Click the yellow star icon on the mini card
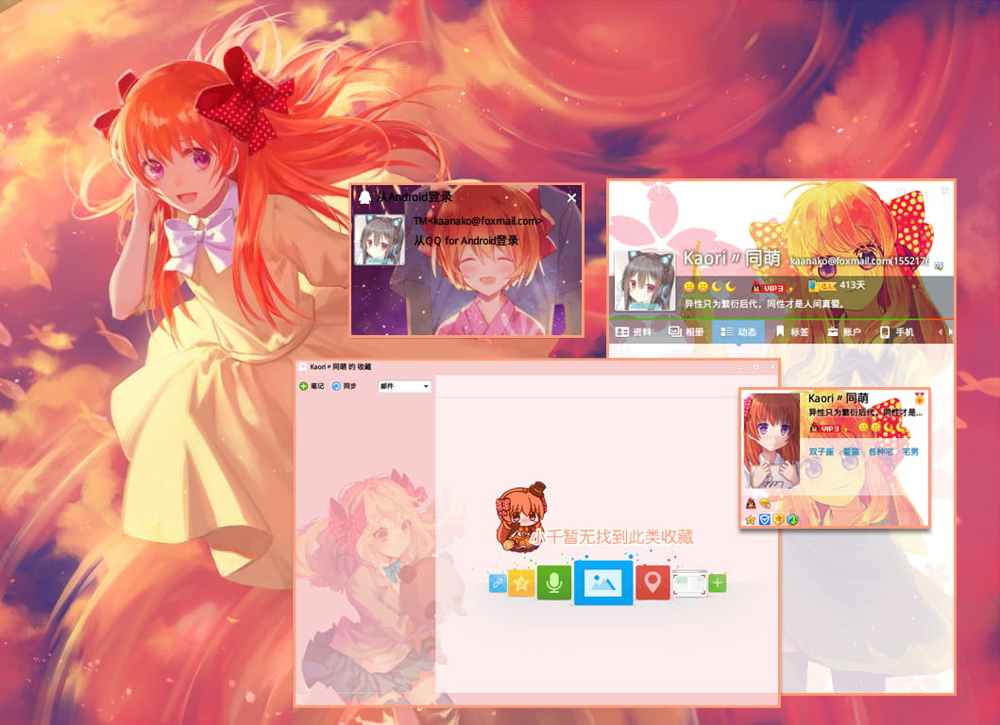The height and width of the screenshot is (725, 1000). [751, 520]
